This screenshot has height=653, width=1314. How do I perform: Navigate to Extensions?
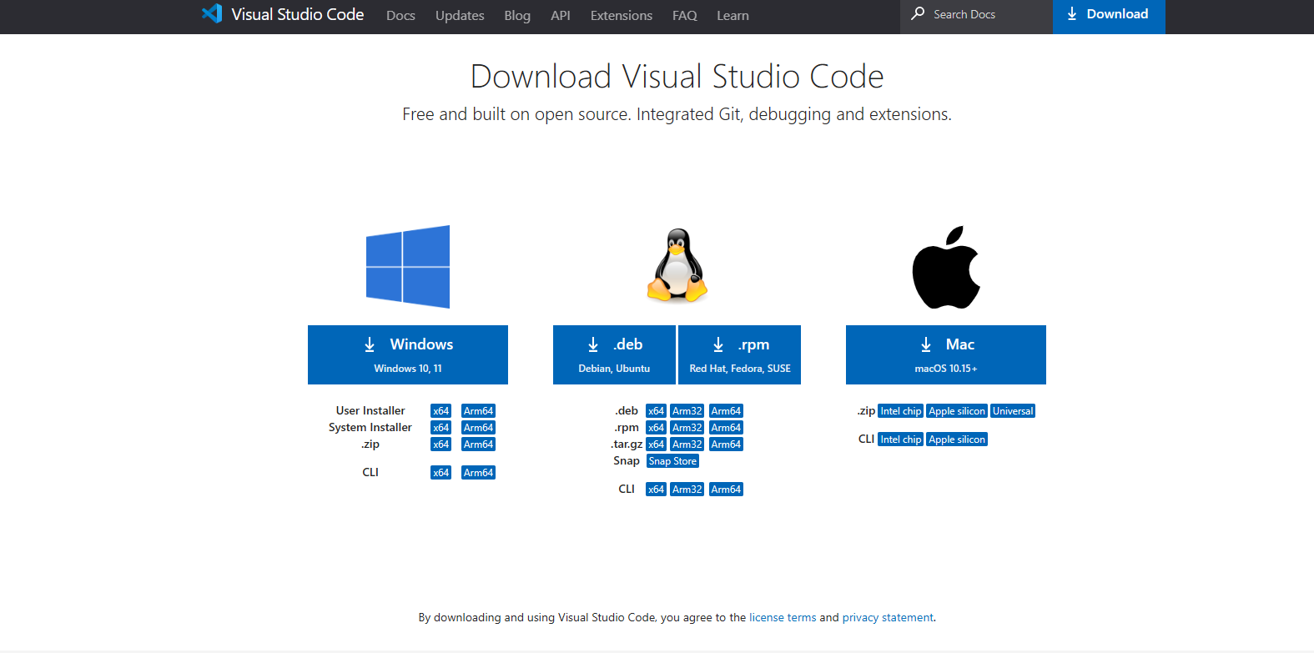(x=622, y=15)
